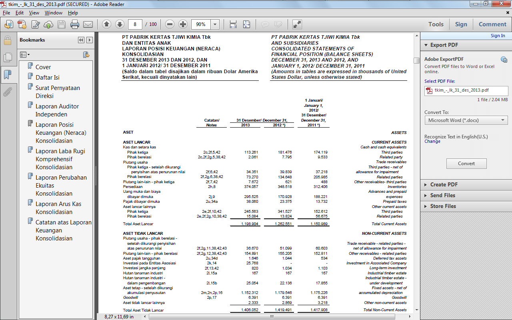512x320 pixels.
Task: Open the zoom percentage dropdown arrow
Action: (215, 24)
